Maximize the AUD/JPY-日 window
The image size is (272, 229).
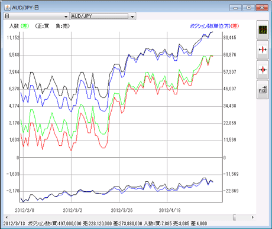[x=249, y=8]
